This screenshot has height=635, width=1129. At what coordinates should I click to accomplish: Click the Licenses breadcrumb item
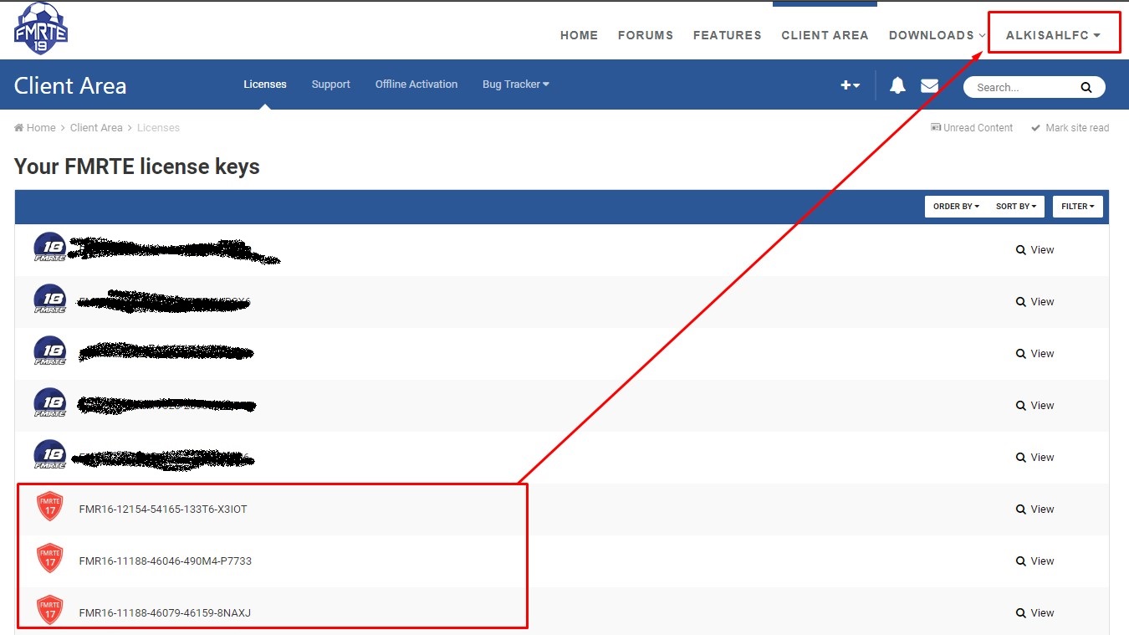(x=158, y=128)
